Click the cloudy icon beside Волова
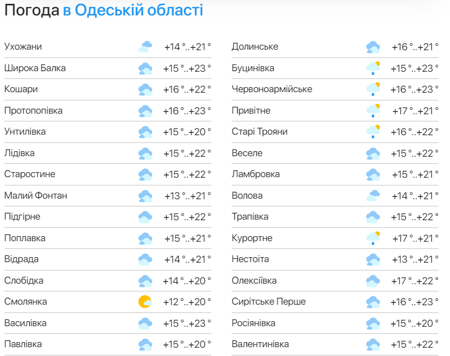This screenshot has height=356, width=450. click(x=373, y=196)
